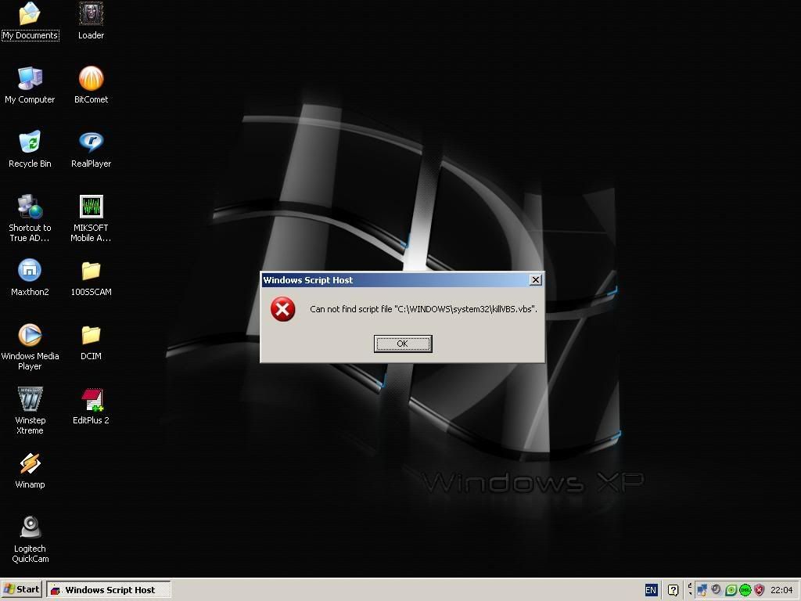
Task: Select the MIKSOFT Mobile desktop icon
Action: [91, 207]
